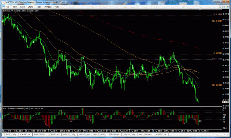Image resolution: width=231 pixels, height=138 pixels.
Task: Click the 22 Jan 2010 date label
Action: 7,131
